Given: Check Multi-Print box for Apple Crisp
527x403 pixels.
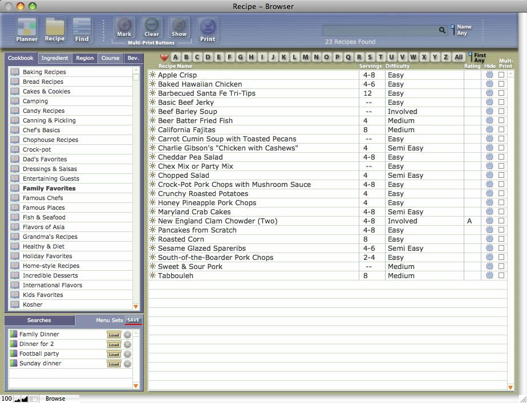Looking at the screenshot, I should pos(501,75).
